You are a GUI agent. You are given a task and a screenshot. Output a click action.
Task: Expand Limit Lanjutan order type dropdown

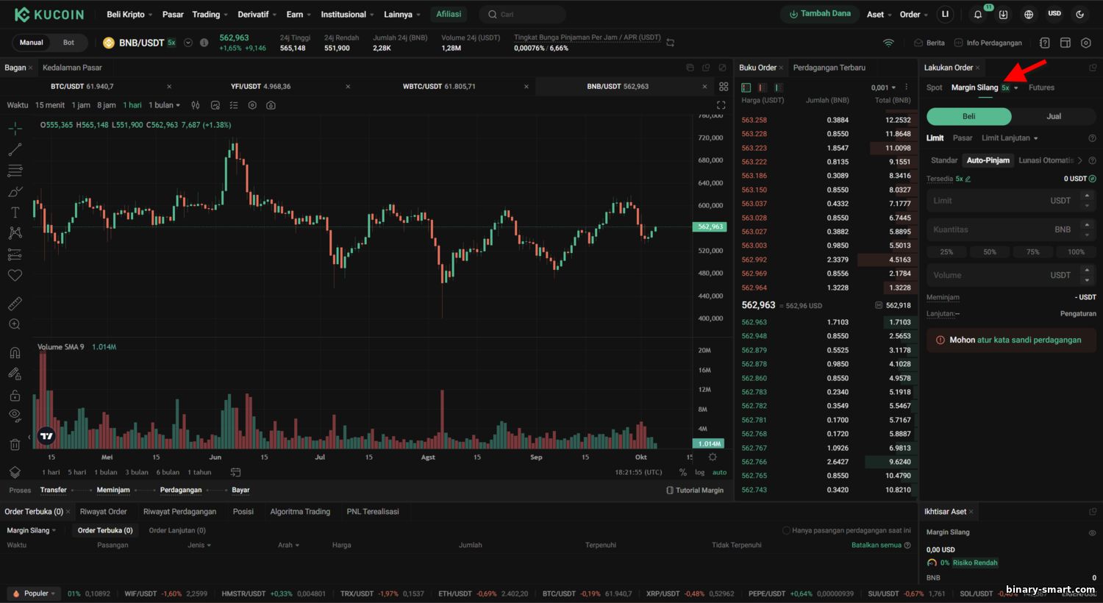click(x=1010, y=138)
